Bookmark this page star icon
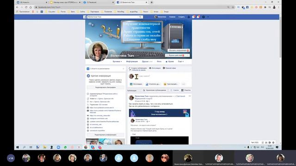Screen dimensions: 296x166 coord(233,7)
